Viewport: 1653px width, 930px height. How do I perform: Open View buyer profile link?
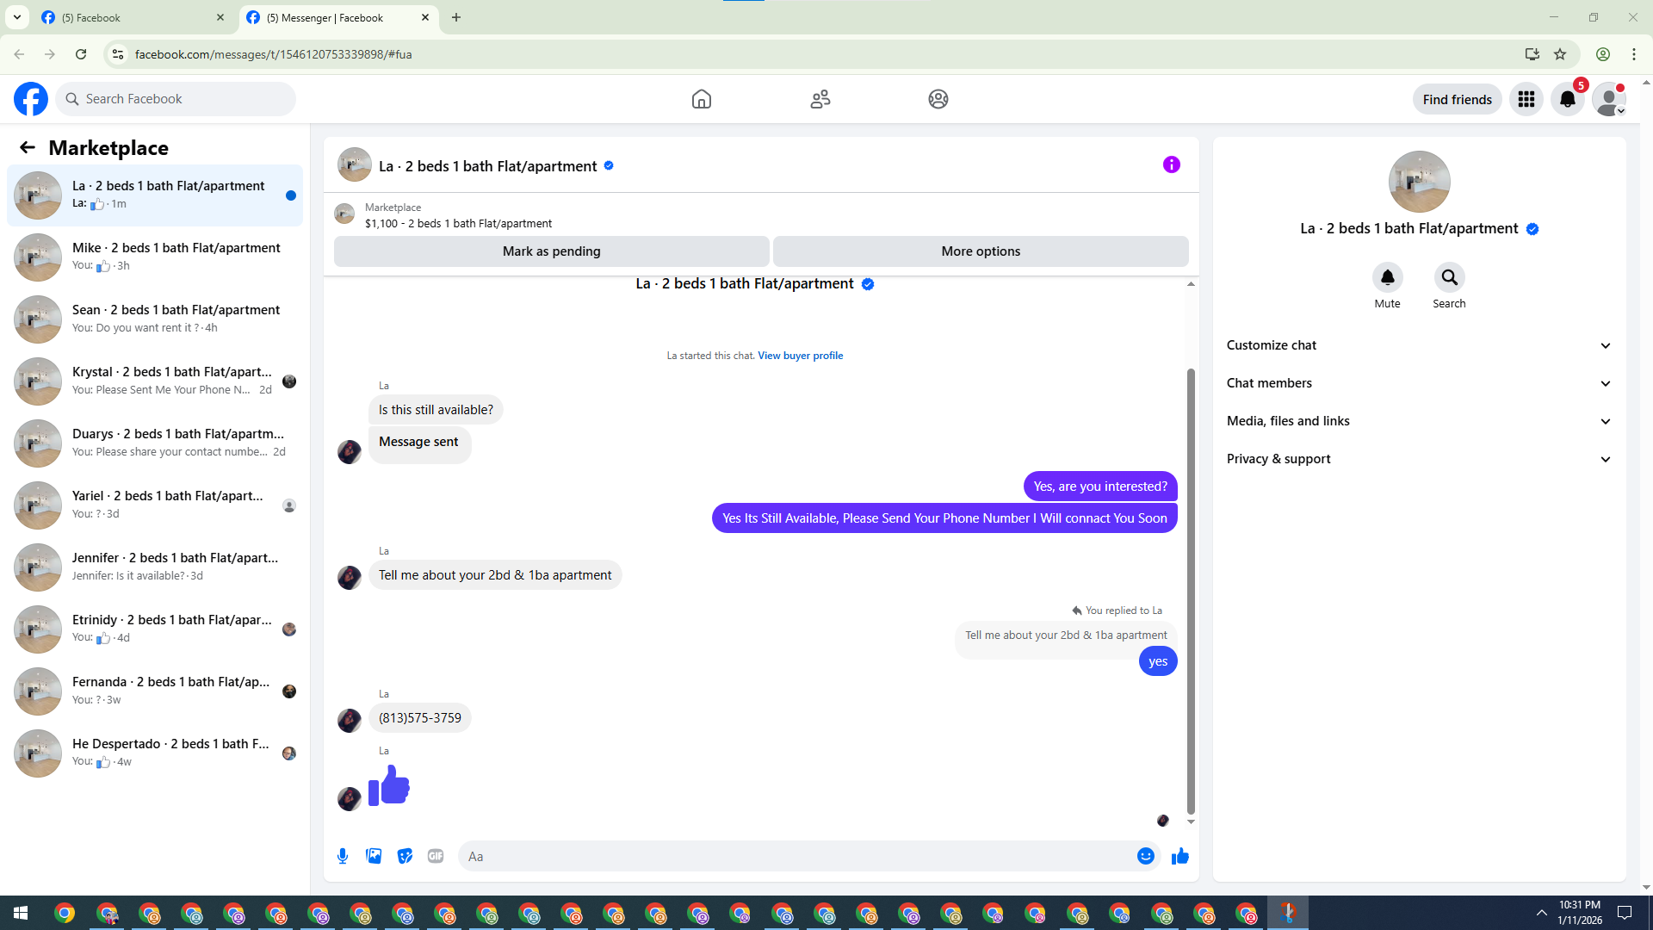tap(800, 356)
